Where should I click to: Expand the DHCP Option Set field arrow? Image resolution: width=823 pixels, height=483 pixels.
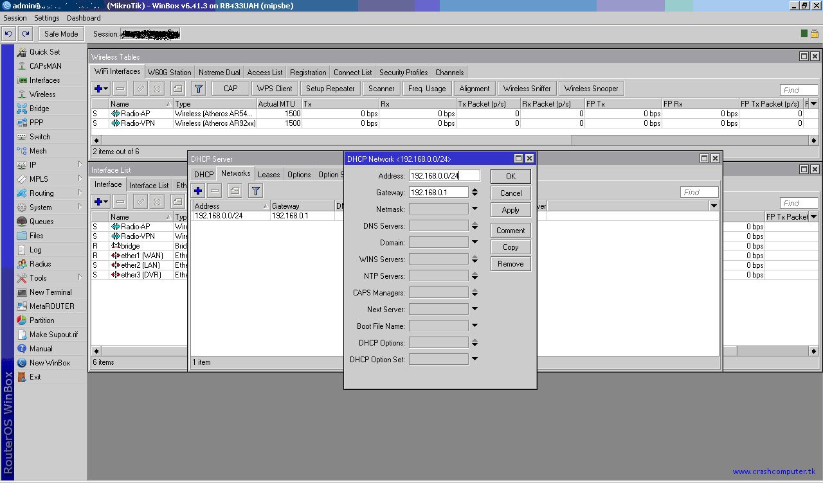(x=475, y=359)
